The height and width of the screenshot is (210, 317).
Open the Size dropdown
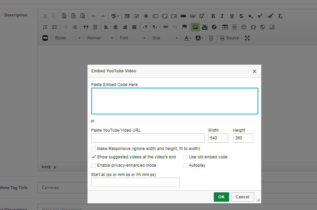pos(165,38)
